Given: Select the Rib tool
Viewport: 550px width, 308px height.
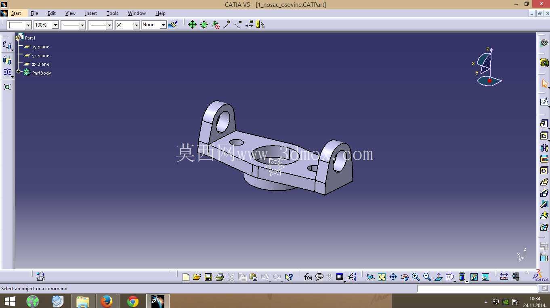Looking at the screenshot, I should [x=544, y=182].
